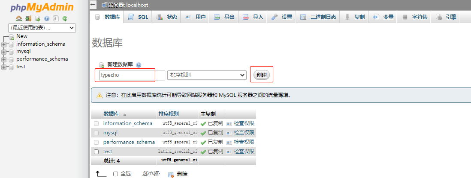Screen dimensions: 471x178
Task: Expand mysql tree node
Action: tap(4, 52)
